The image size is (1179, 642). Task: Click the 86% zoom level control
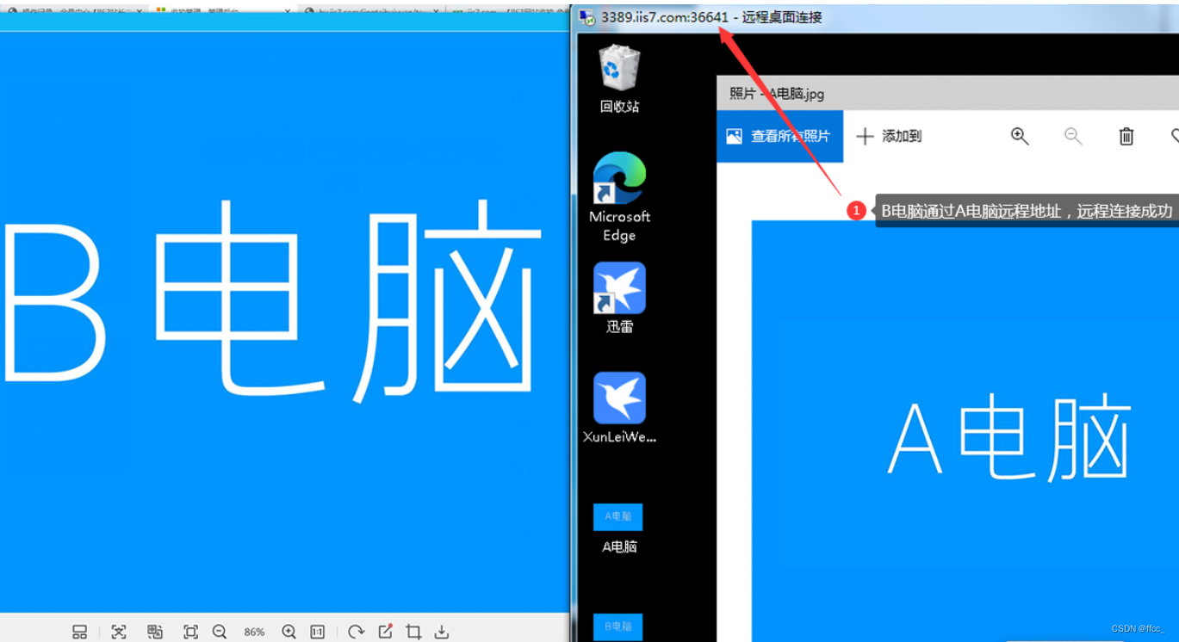[254, 632]
